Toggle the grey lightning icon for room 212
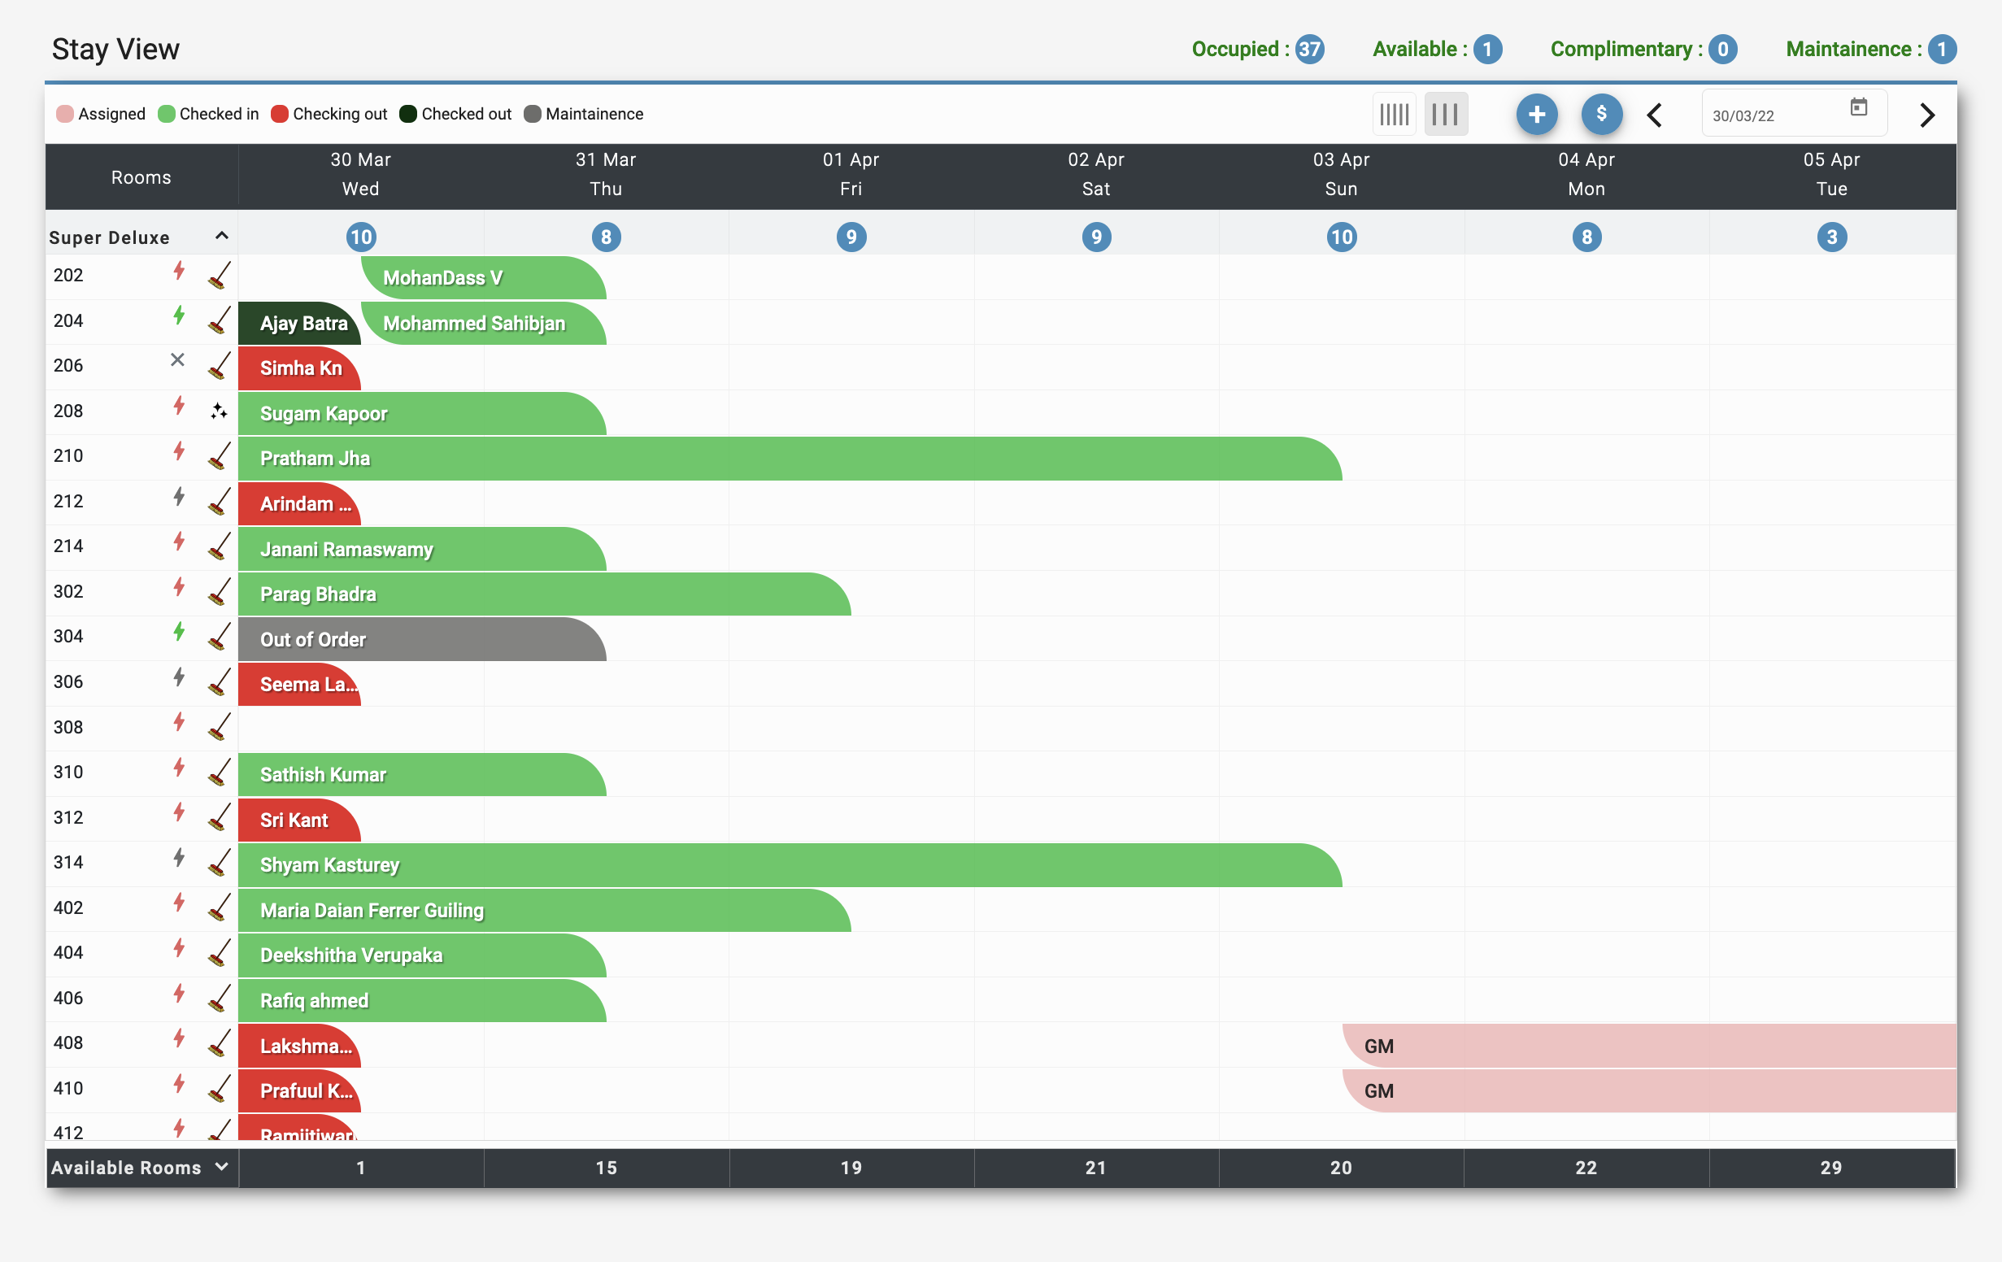Viewport: 2002px width, 1262px height. [x=179, y=496]
